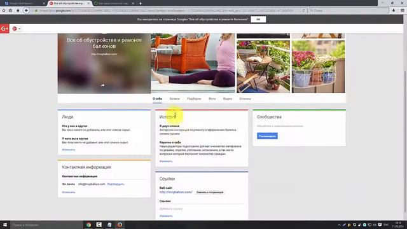Click the share arrow on the cover

click(102, 85)
